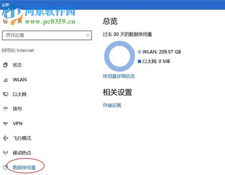This screenshot has width=225, height=175.
Task: Click the light blue WLAN legend swatch
Action: 139,52
